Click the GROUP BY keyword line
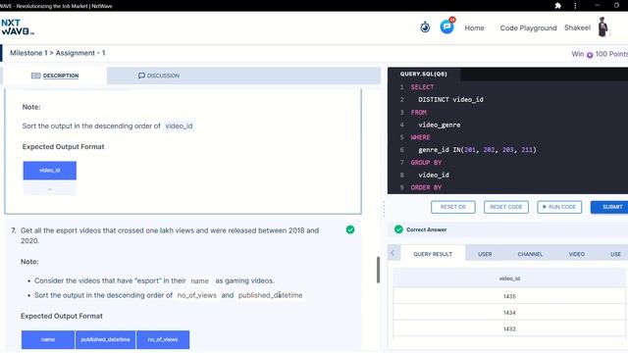Screen dimensions: 628x353 click(x=426, y=163)
